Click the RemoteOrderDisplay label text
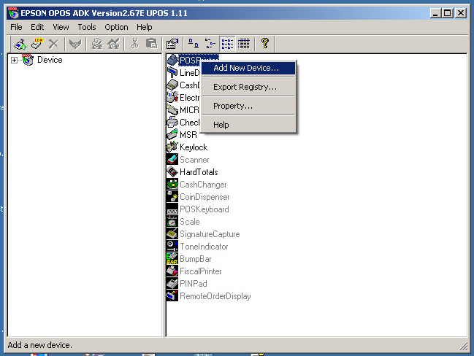 [215, 296]
